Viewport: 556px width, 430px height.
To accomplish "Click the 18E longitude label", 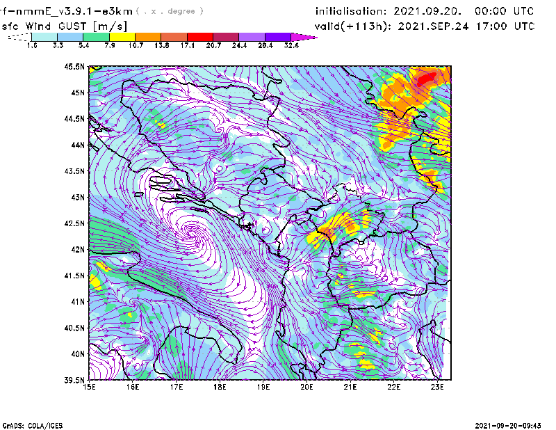I will tap(220, 387).
